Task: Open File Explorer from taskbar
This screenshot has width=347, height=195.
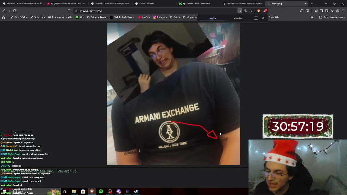Action: (x=74, y=191)
